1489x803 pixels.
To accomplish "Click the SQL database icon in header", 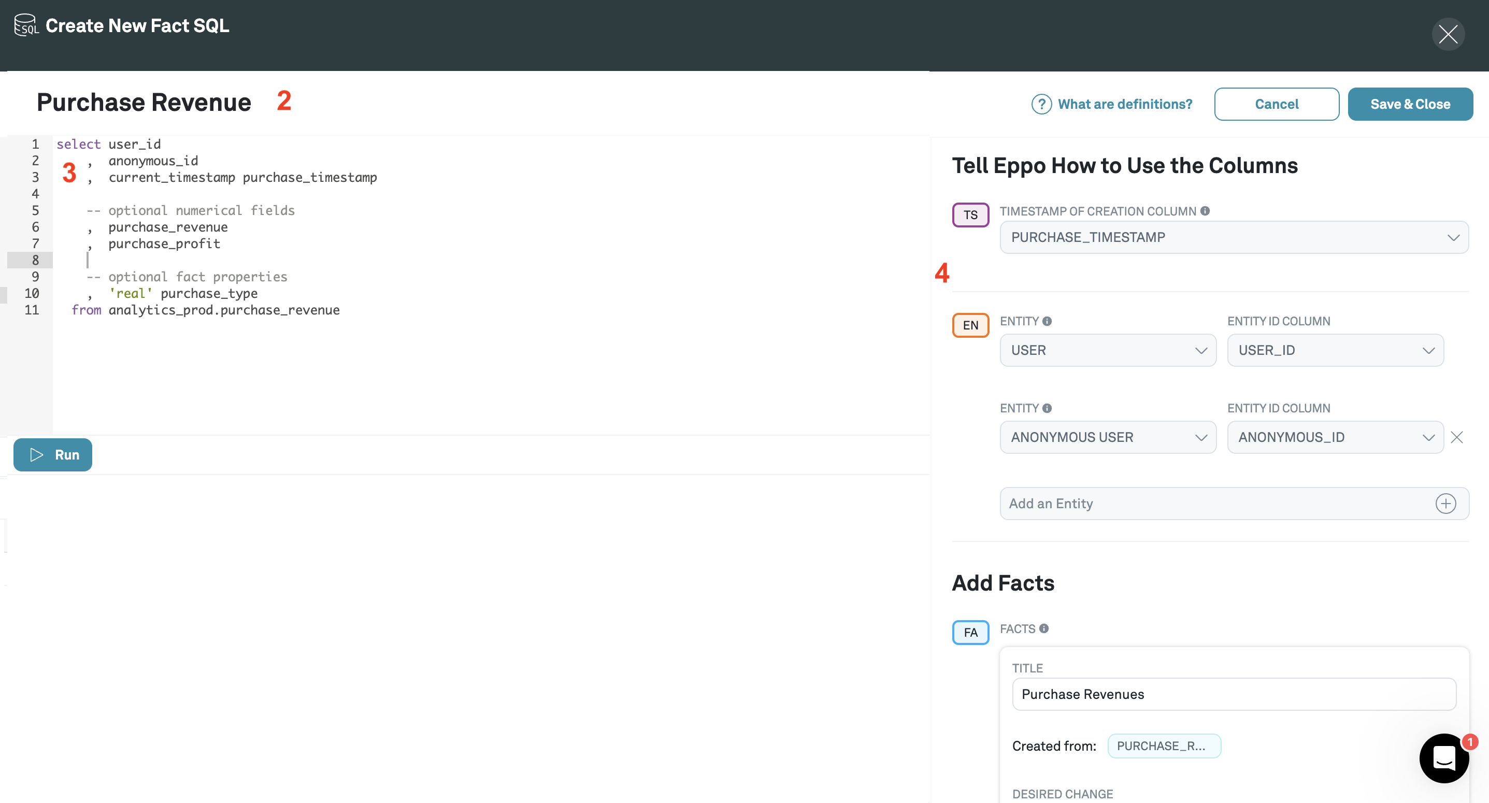I will (26, 25).
